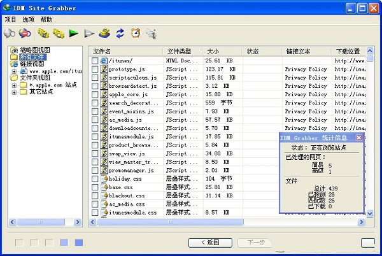
Task: Click the promomanager.js file icon
Action: 104,170
